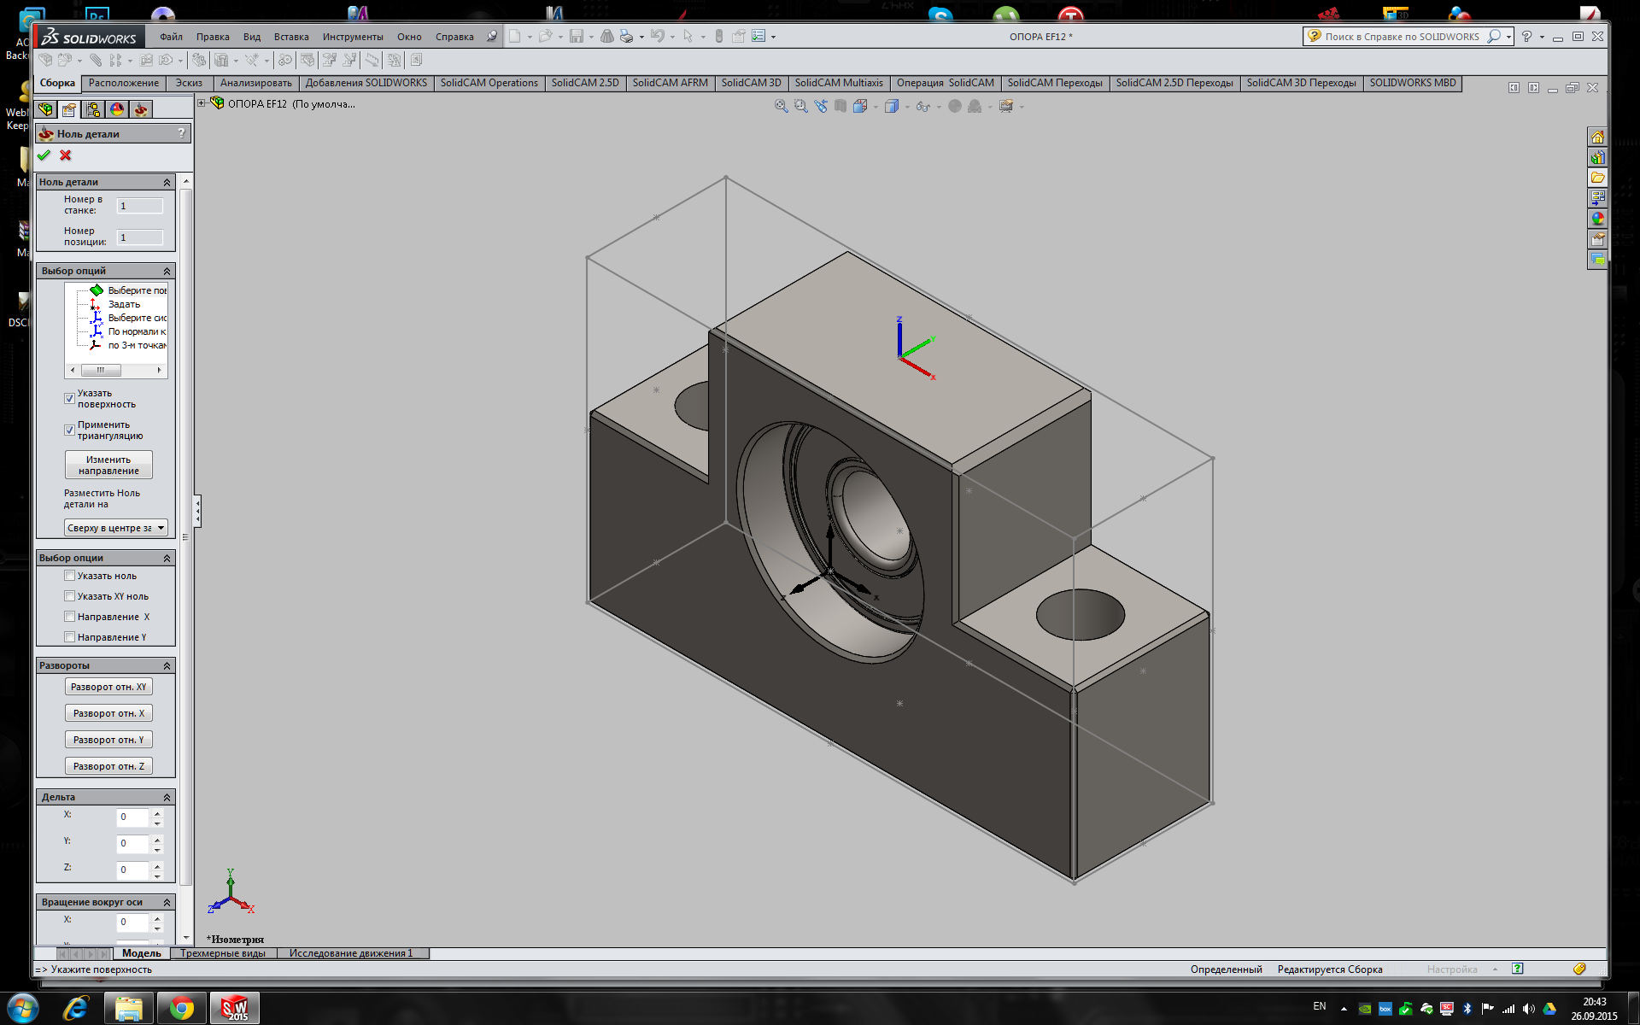Click the Print toolbar icon

pyautogui.click(x=626, y=37)
